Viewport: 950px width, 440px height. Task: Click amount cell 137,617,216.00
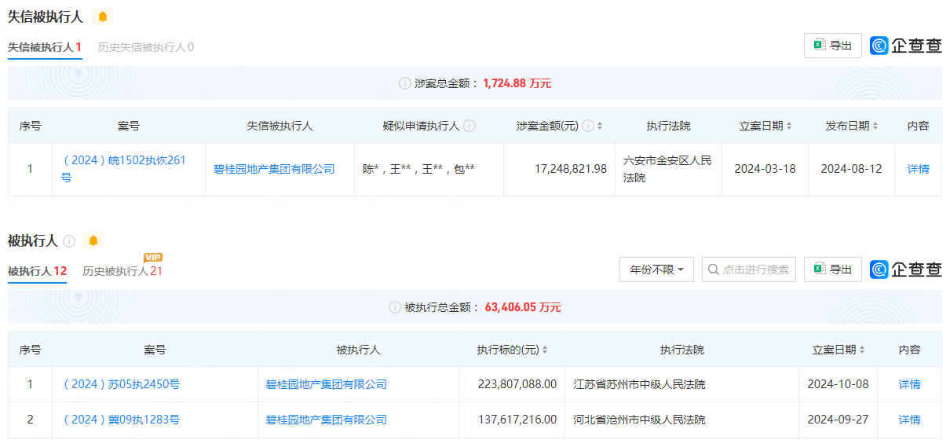point(517,420)
